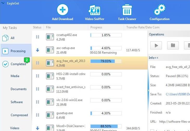Viewport: 190px width, 131px height.
Task: Select the avast_free_antivirus_s file name
Action: coord(71,87)
